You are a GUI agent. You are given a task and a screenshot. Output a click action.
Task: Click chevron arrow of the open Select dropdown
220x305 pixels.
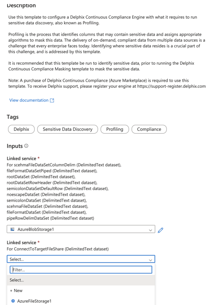(150, 260)
